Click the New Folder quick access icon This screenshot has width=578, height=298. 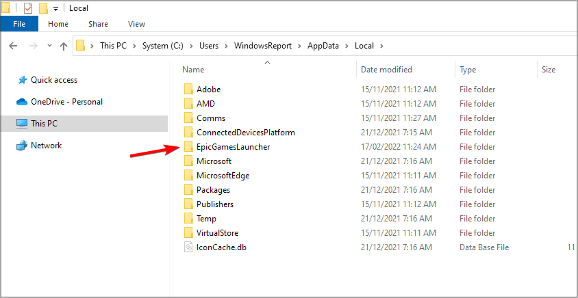click(43, 8)
